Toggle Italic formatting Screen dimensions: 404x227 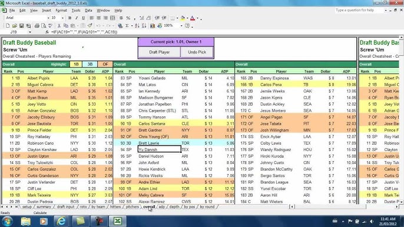pyautogui.click(x=77, y=18)
